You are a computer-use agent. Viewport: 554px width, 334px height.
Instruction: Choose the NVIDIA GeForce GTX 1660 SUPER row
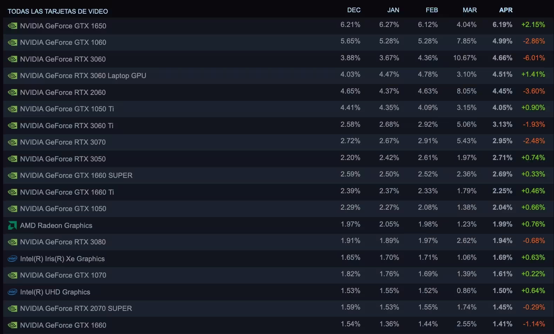277,175
